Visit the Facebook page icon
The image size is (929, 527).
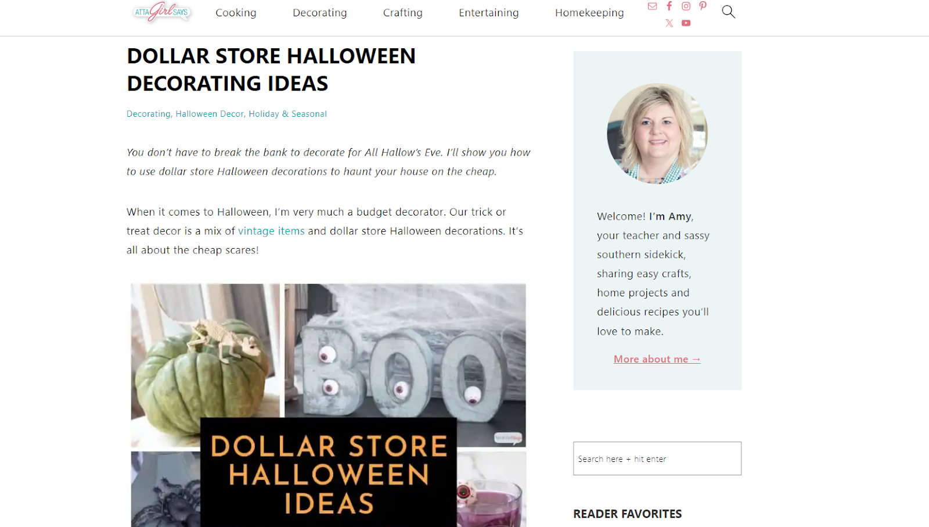click(x=669, y=6)
